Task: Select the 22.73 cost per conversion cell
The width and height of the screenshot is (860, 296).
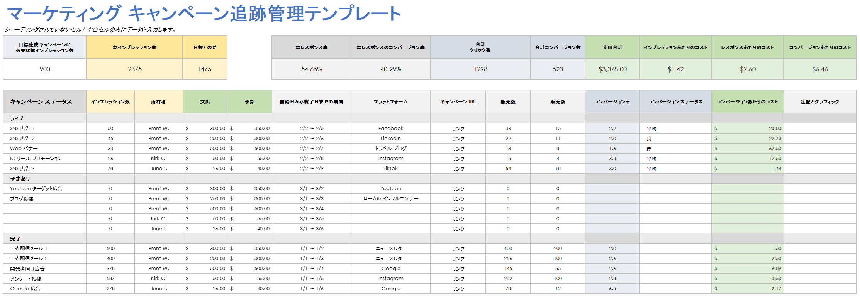Action: point(748,139)
